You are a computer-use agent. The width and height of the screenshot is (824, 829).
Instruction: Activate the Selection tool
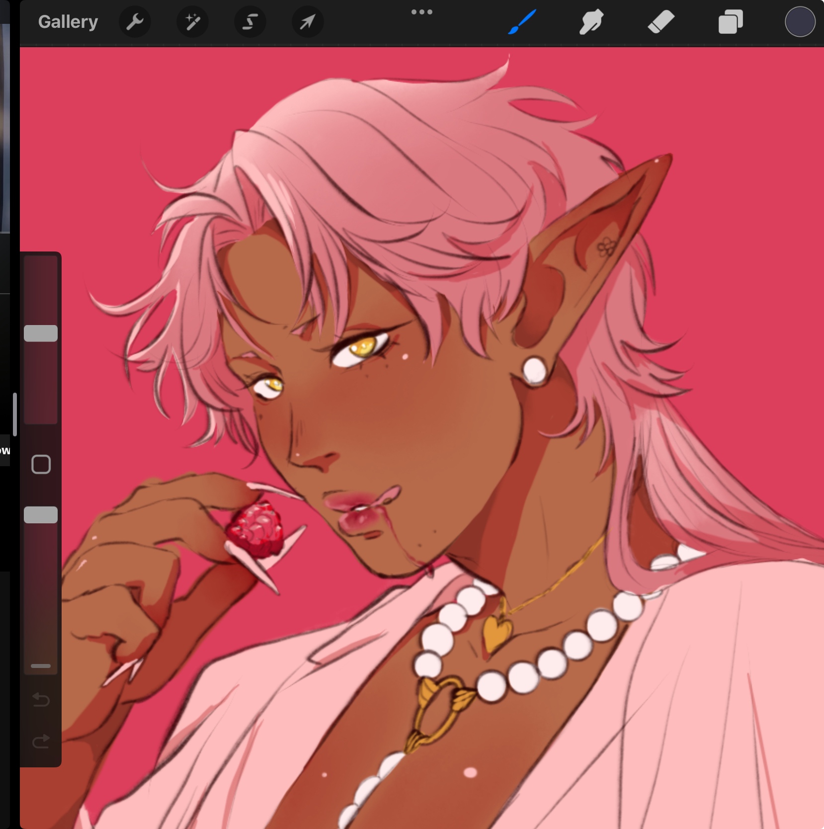tap(250, 22)
